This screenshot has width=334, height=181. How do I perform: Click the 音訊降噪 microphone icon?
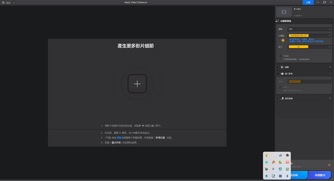tap(283, 99)
